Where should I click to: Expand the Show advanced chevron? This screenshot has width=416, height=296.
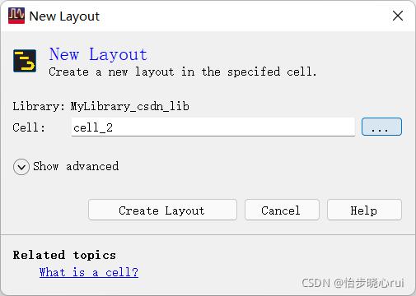tap(21, 167)
